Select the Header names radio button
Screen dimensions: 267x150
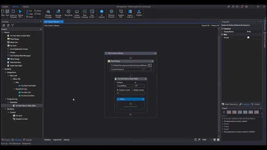click(x=132, y=90)
